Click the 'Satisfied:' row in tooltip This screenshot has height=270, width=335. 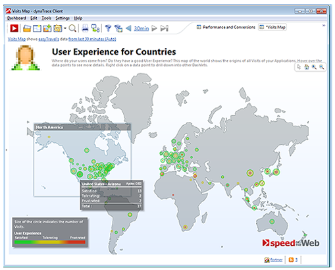point(112,191)
